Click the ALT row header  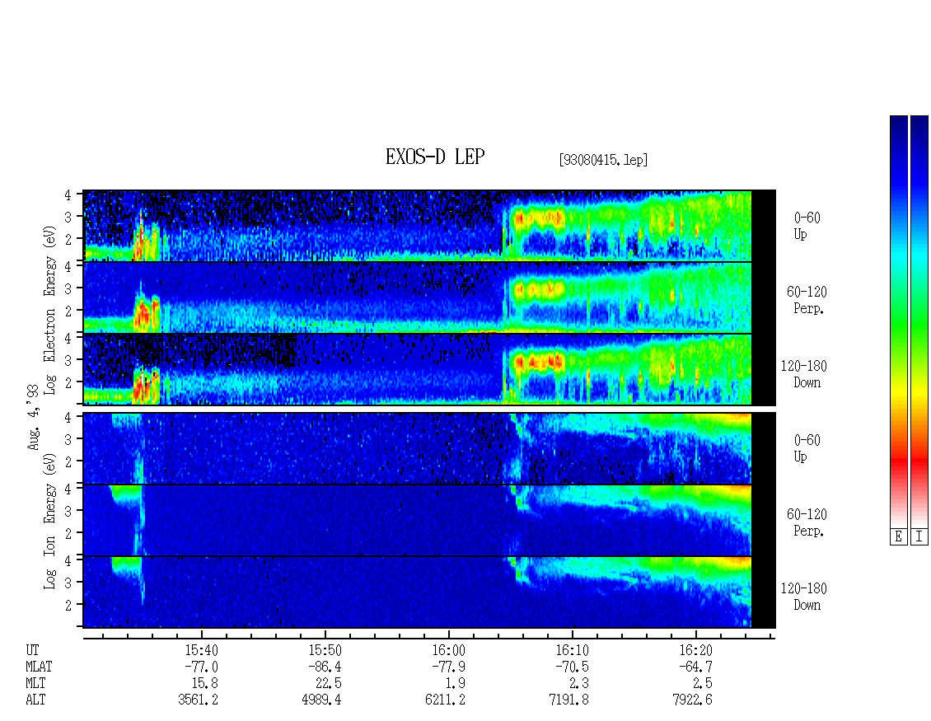(35, 700)
